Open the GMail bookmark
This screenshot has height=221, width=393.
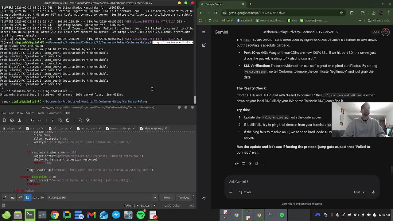click(x=227, y=21)
